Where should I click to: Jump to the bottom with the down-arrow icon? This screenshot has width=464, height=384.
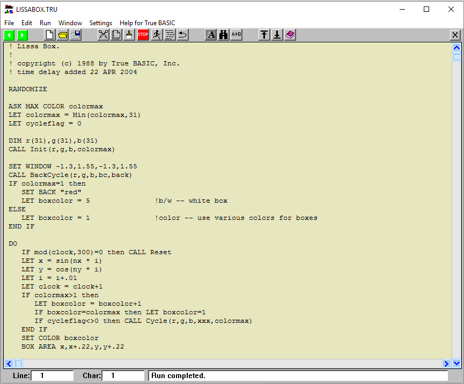click(277, 34)
